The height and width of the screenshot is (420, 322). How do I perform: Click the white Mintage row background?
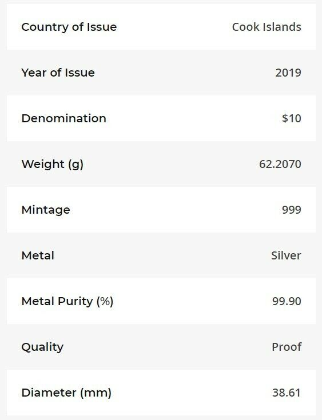pos(161,210)
